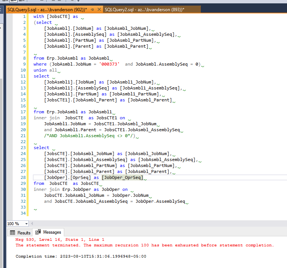Open the Results tab

20,233
